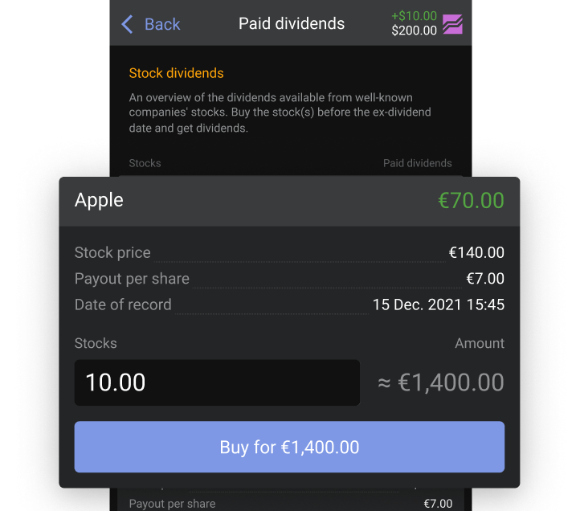The width and height of the screenshot is (580, 511).
Task: Click the Stocks column header
Action: point(145,163)
